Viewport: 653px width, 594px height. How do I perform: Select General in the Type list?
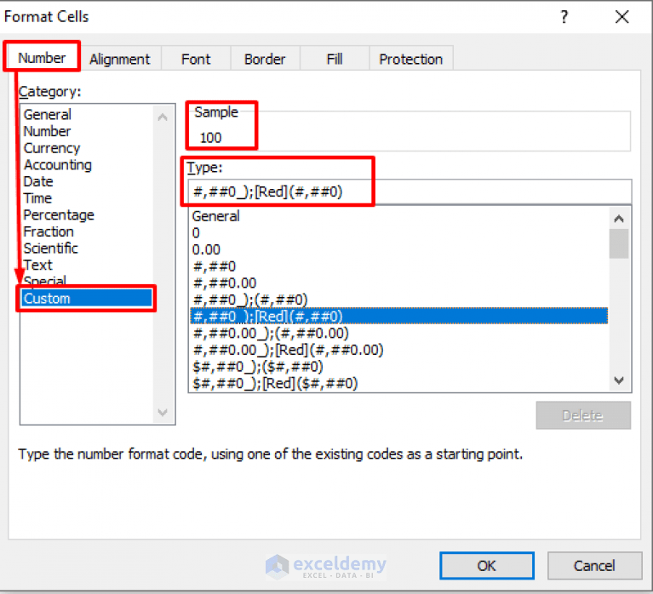pos(399,216)
